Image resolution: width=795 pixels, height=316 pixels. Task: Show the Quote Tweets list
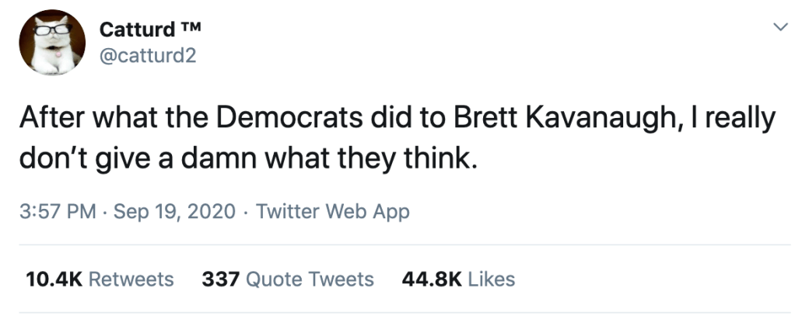pos(310,279)
